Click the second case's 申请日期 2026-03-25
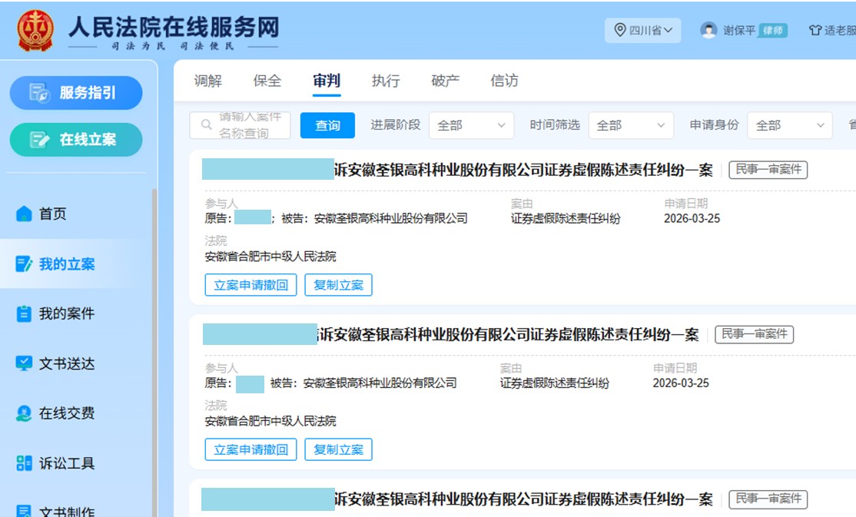 click(681, 383)
